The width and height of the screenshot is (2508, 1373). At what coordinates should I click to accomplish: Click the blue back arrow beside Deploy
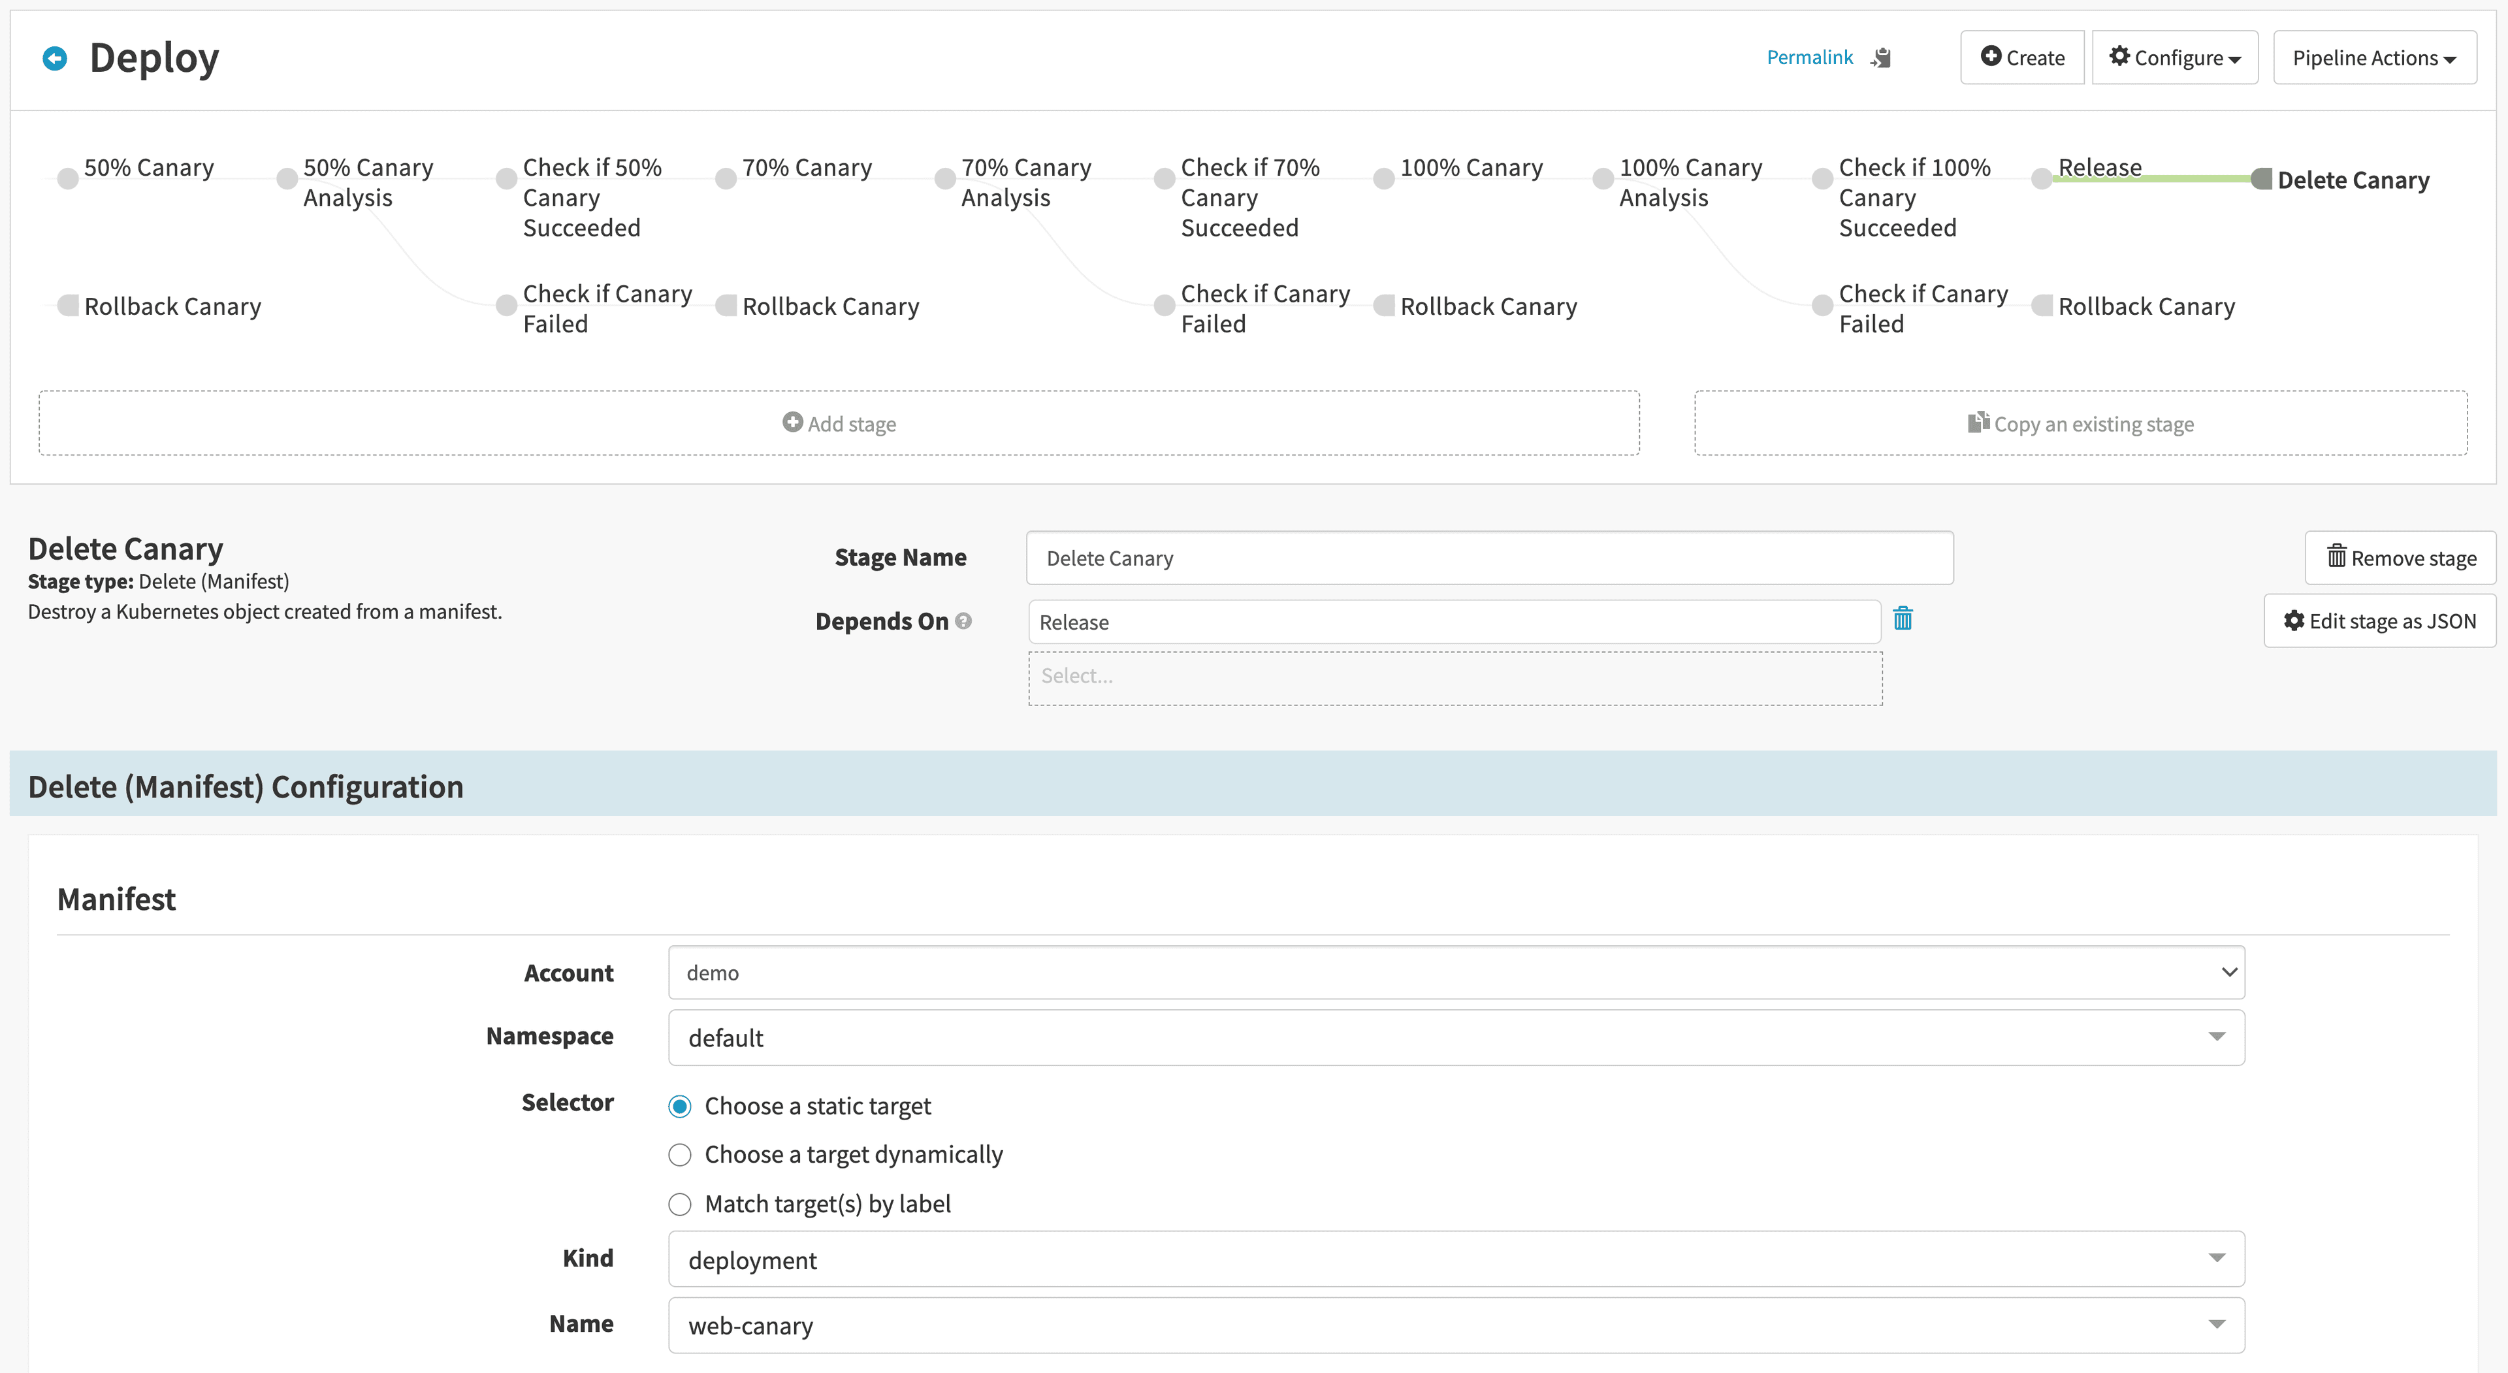tap(54, 58)
